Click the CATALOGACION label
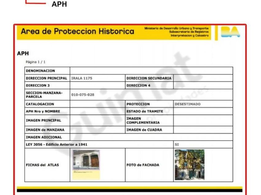Screen dimensions: 261x195 40,104
